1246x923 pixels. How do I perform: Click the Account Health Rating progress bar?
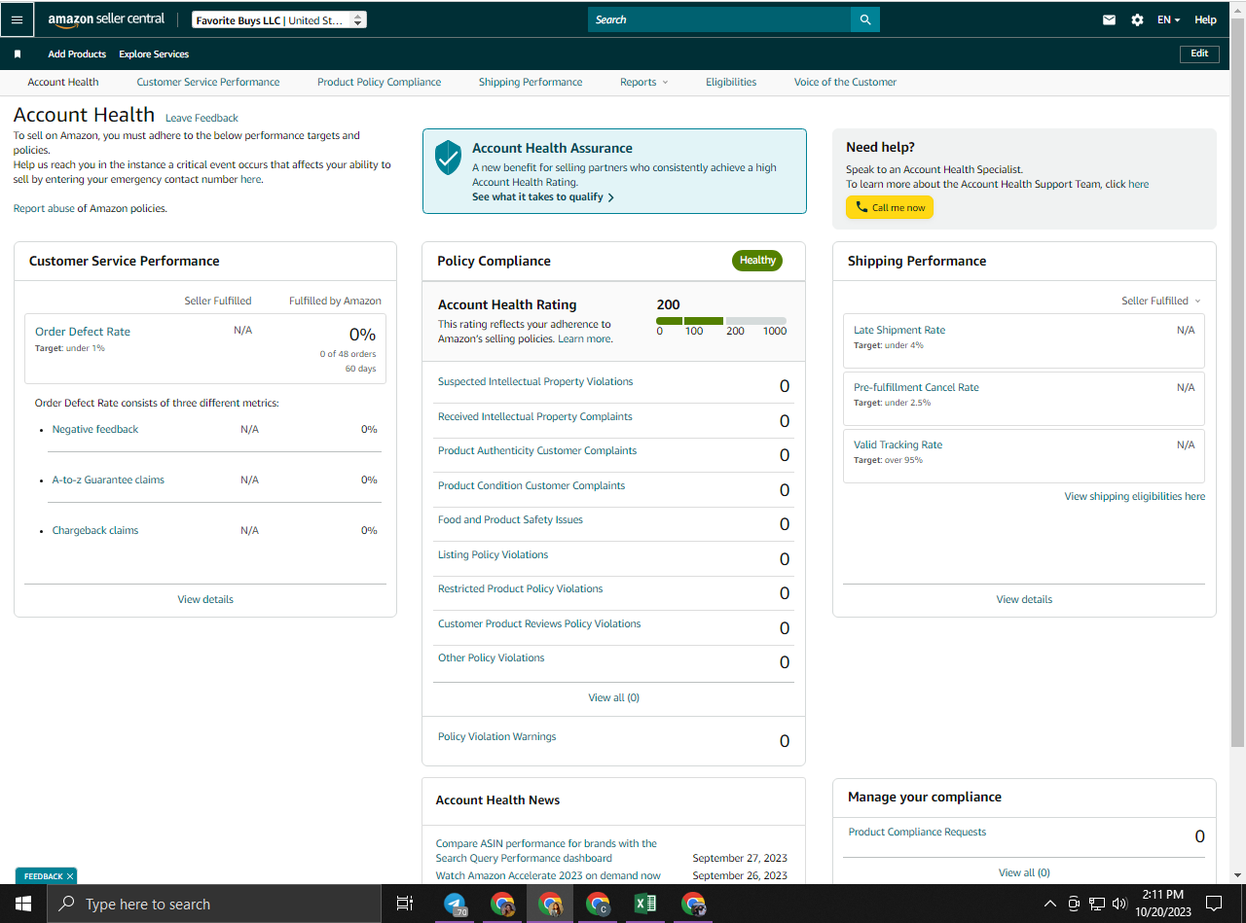pyautogui.click(x=721, y=320)
